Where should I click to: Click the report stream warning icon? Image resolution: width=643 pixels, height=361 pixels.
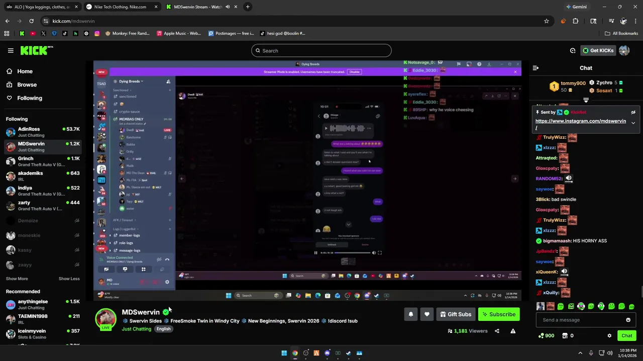[513, 331]
